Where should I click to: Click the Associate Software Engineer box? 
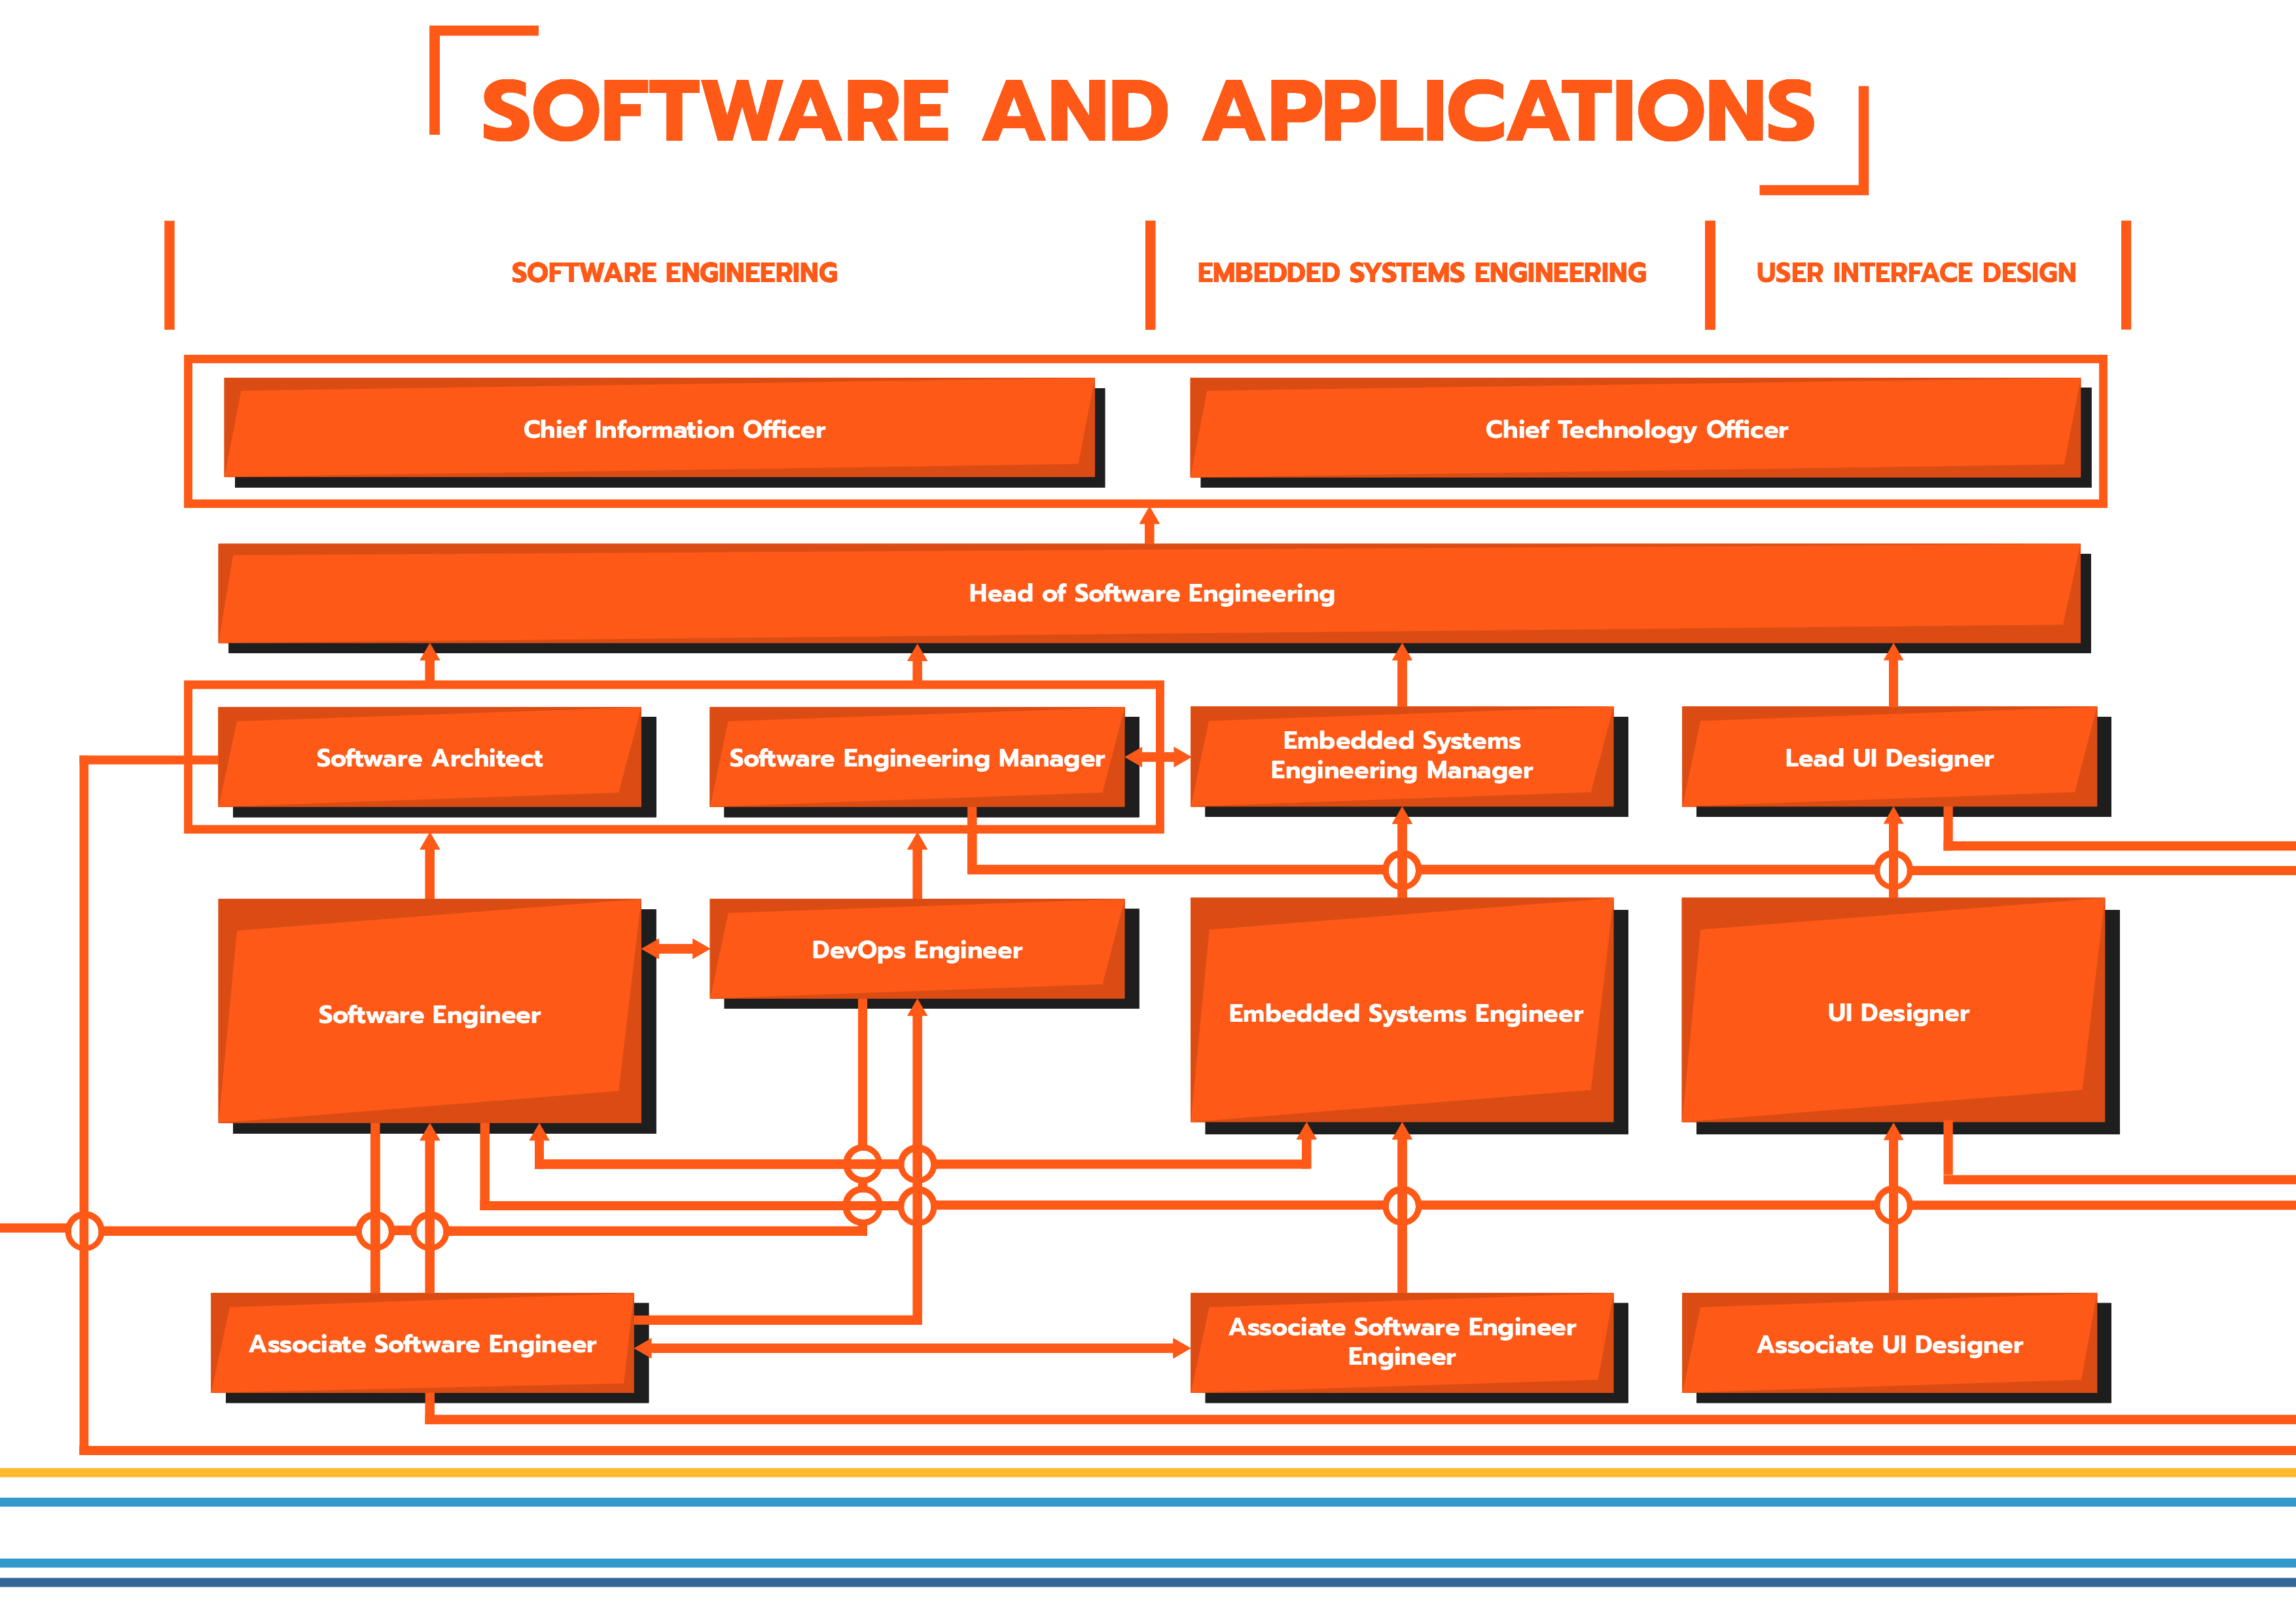pos(422,1343)
